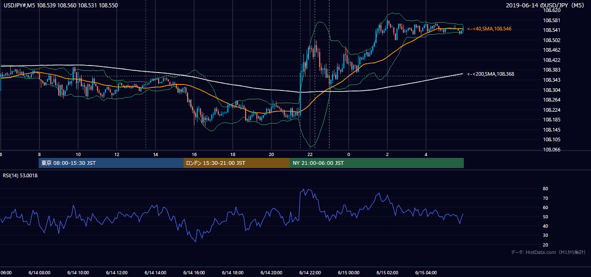This screenshot has width=591, height=277.
Task: Click the 6/14 10:00 bottom time label
Action: pos(78,272)
